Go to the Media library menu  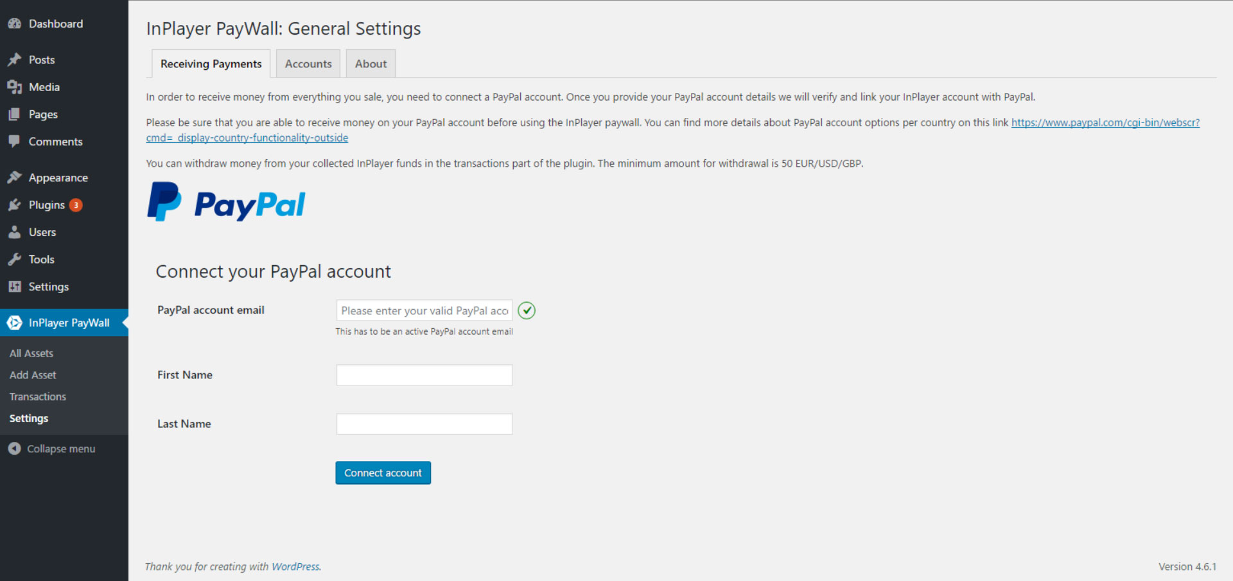click(x=64, y=87)
